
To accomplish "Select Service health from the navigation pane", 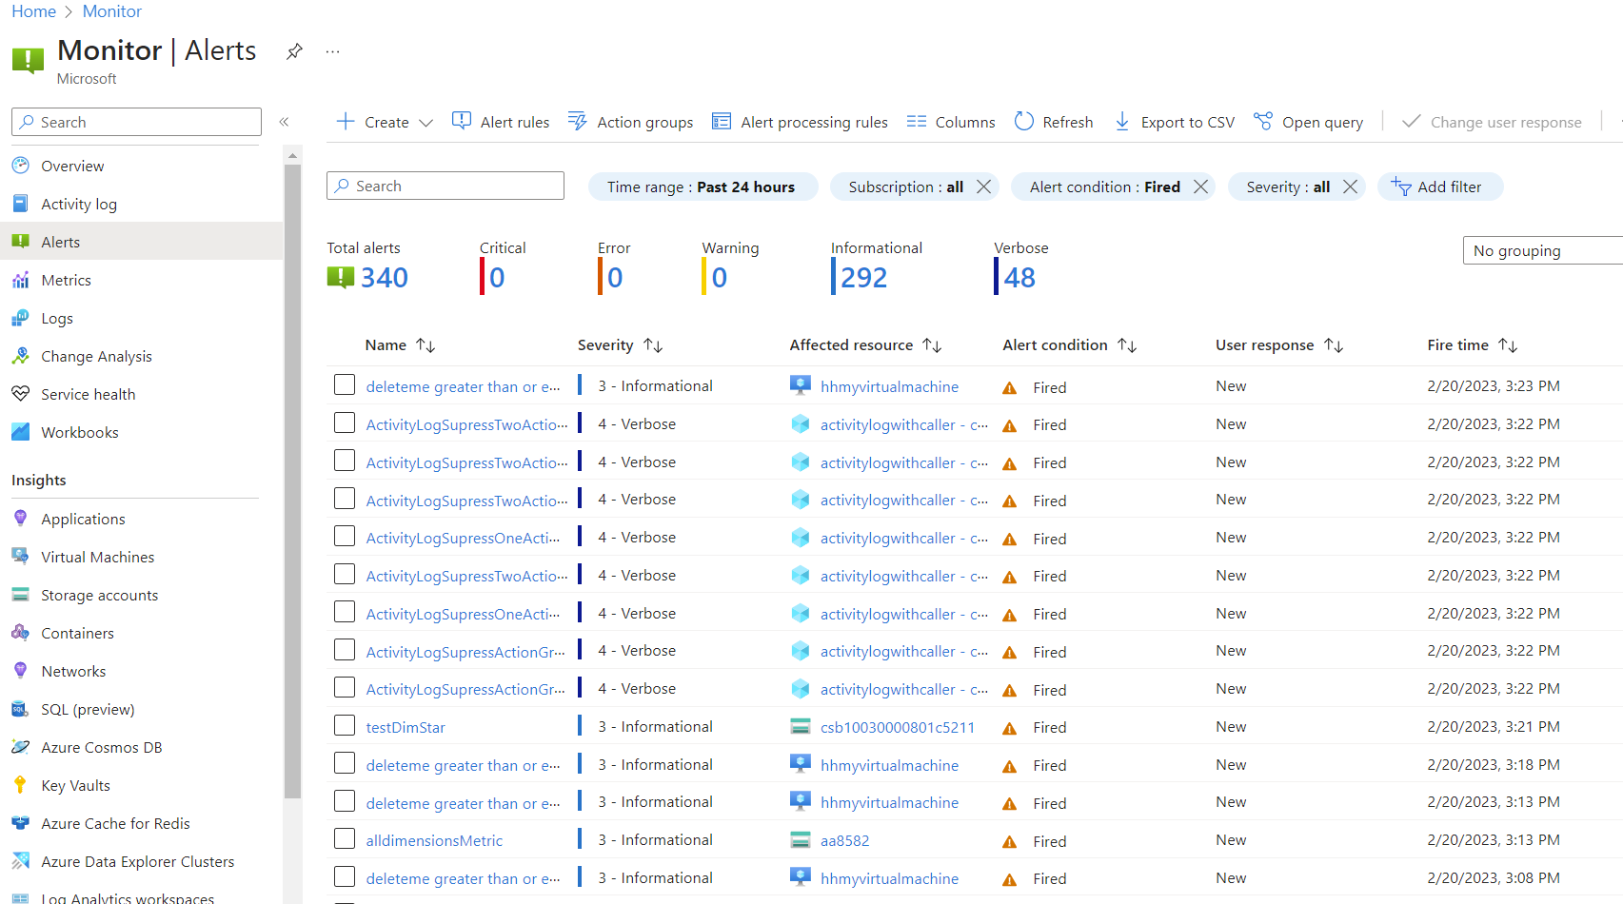I will (87, 393).
